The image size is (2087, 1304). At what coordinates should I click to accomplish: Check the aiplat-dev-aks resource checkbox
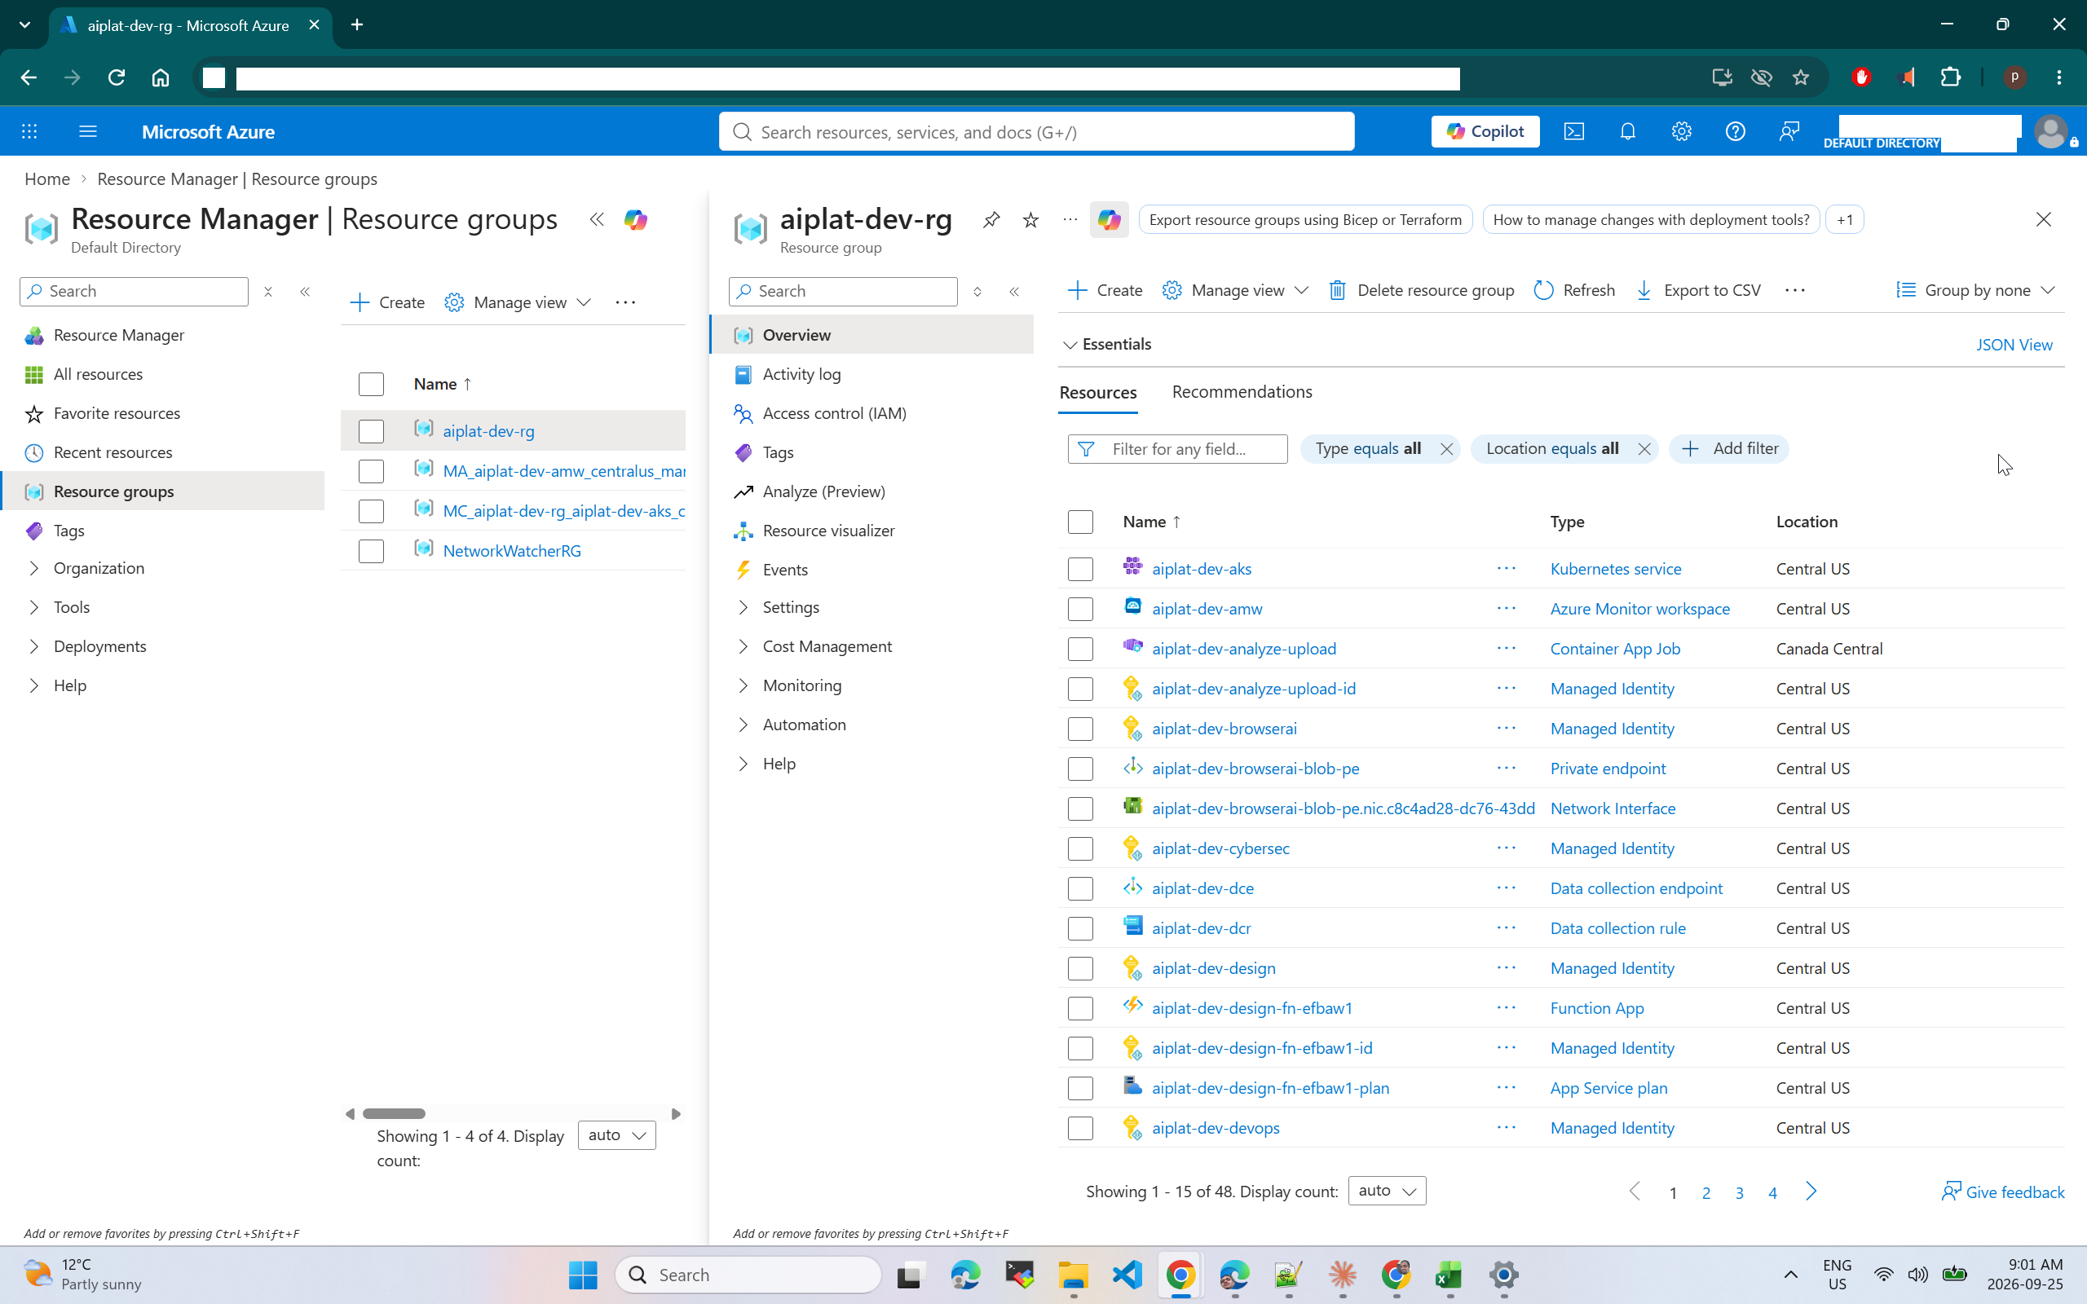(x=1079, y=569)
